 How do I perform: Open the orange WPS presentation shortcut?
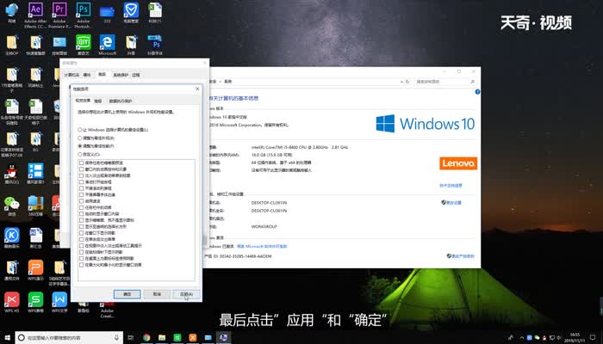click(36, 269)
